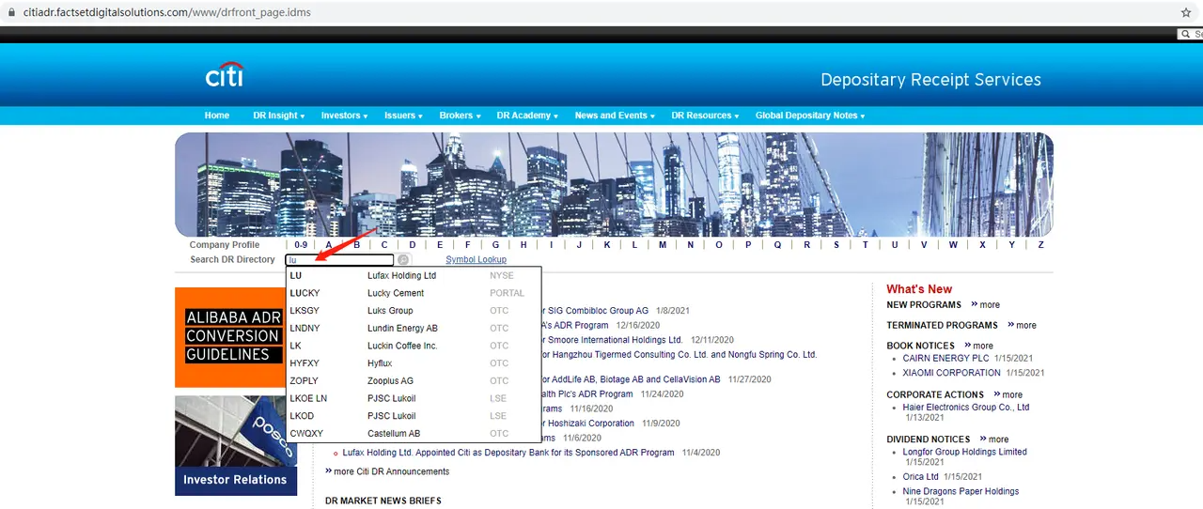1203x509 pixels.
Task: Select Lufax Holding Ltd from suggestions
Action: (x=401, y=276)
